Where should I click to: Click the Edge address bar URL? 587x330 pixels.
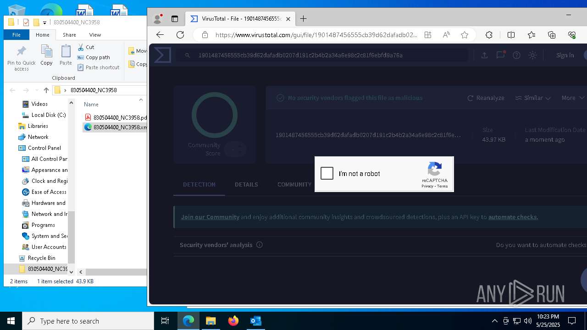tap(316, 35)
